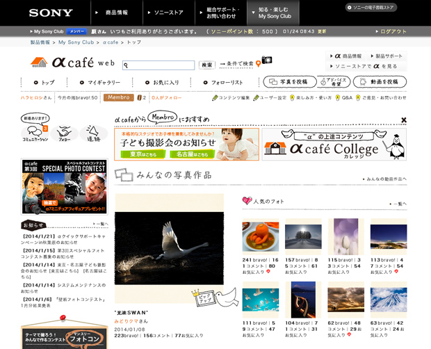Open 総合サポート・お問い合わせ menu
431x349 pixels.
click(x=221, y=13)
